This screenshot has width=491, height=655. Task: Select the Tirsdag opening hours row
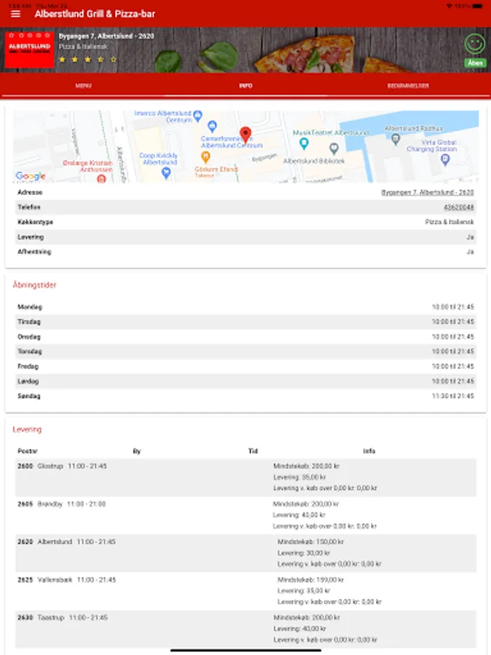246,322
